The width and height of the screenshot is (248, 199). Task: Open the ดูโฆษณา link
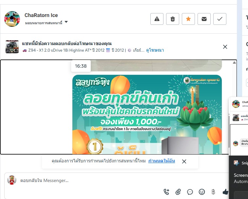click(155, 50)
